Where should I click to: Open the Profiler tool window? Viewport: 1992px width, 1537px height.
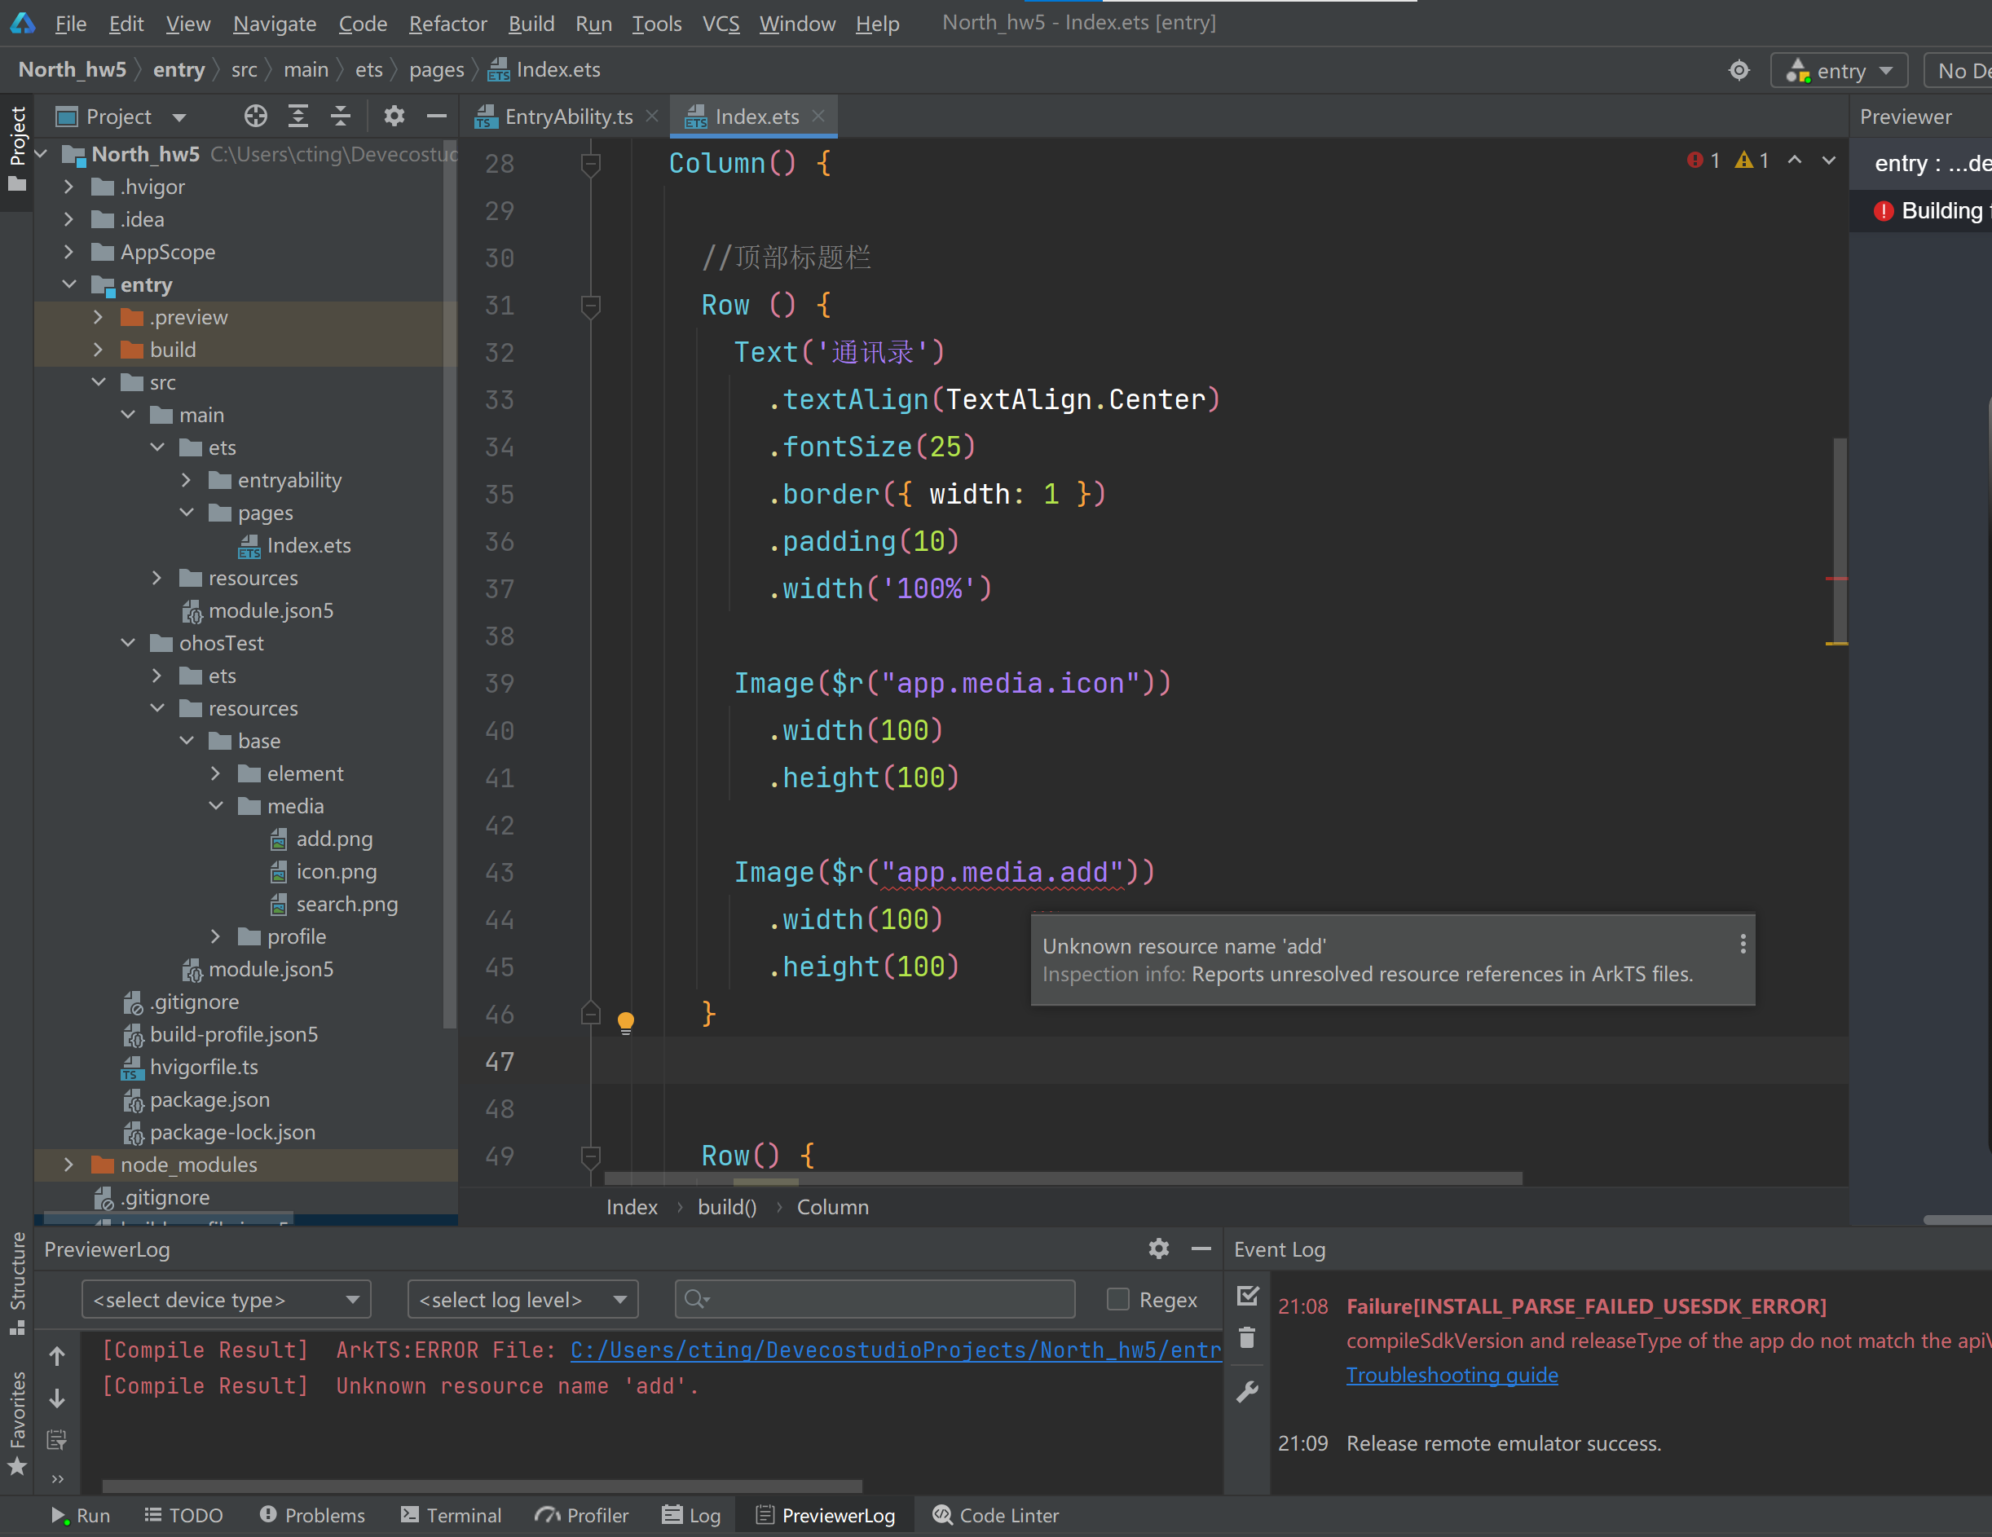581,1515
